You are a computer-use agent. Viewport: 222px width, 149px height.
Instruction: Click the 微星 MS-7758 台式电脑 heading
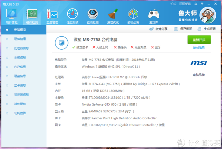click(x=95, y=40)
